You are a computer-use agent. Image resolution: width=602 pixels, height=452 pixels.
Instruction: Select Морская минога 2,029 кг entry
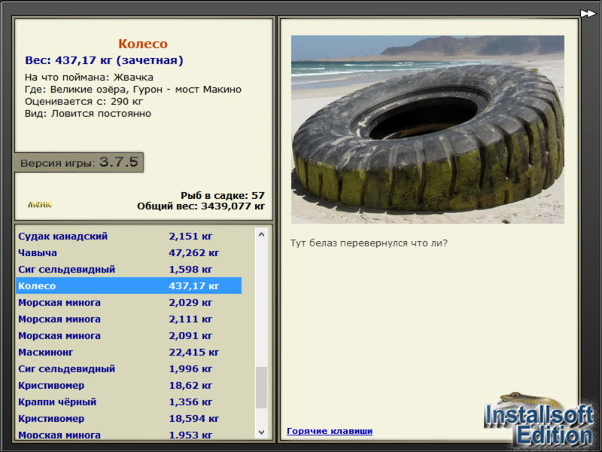pos(129,303)
